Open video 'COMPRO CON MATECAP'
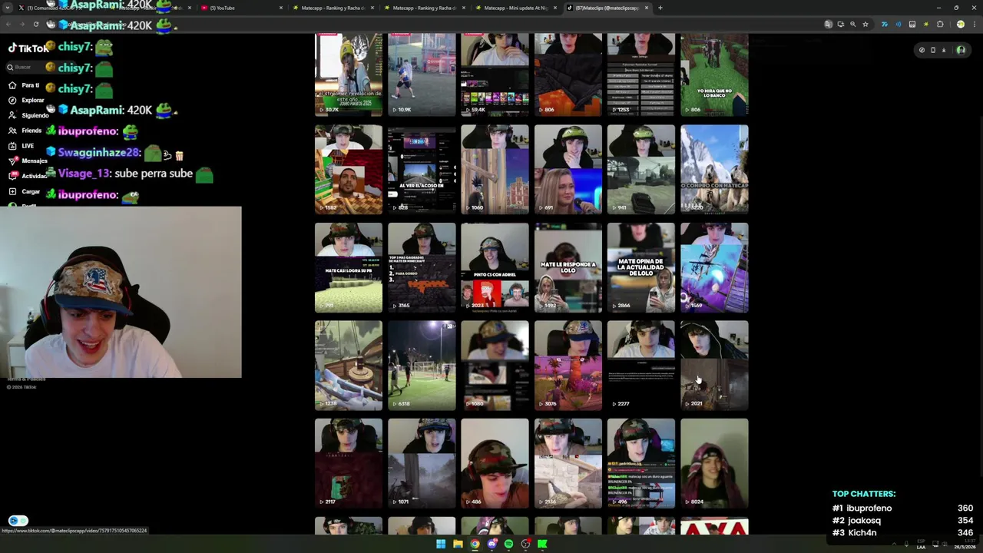 (714, 169)
